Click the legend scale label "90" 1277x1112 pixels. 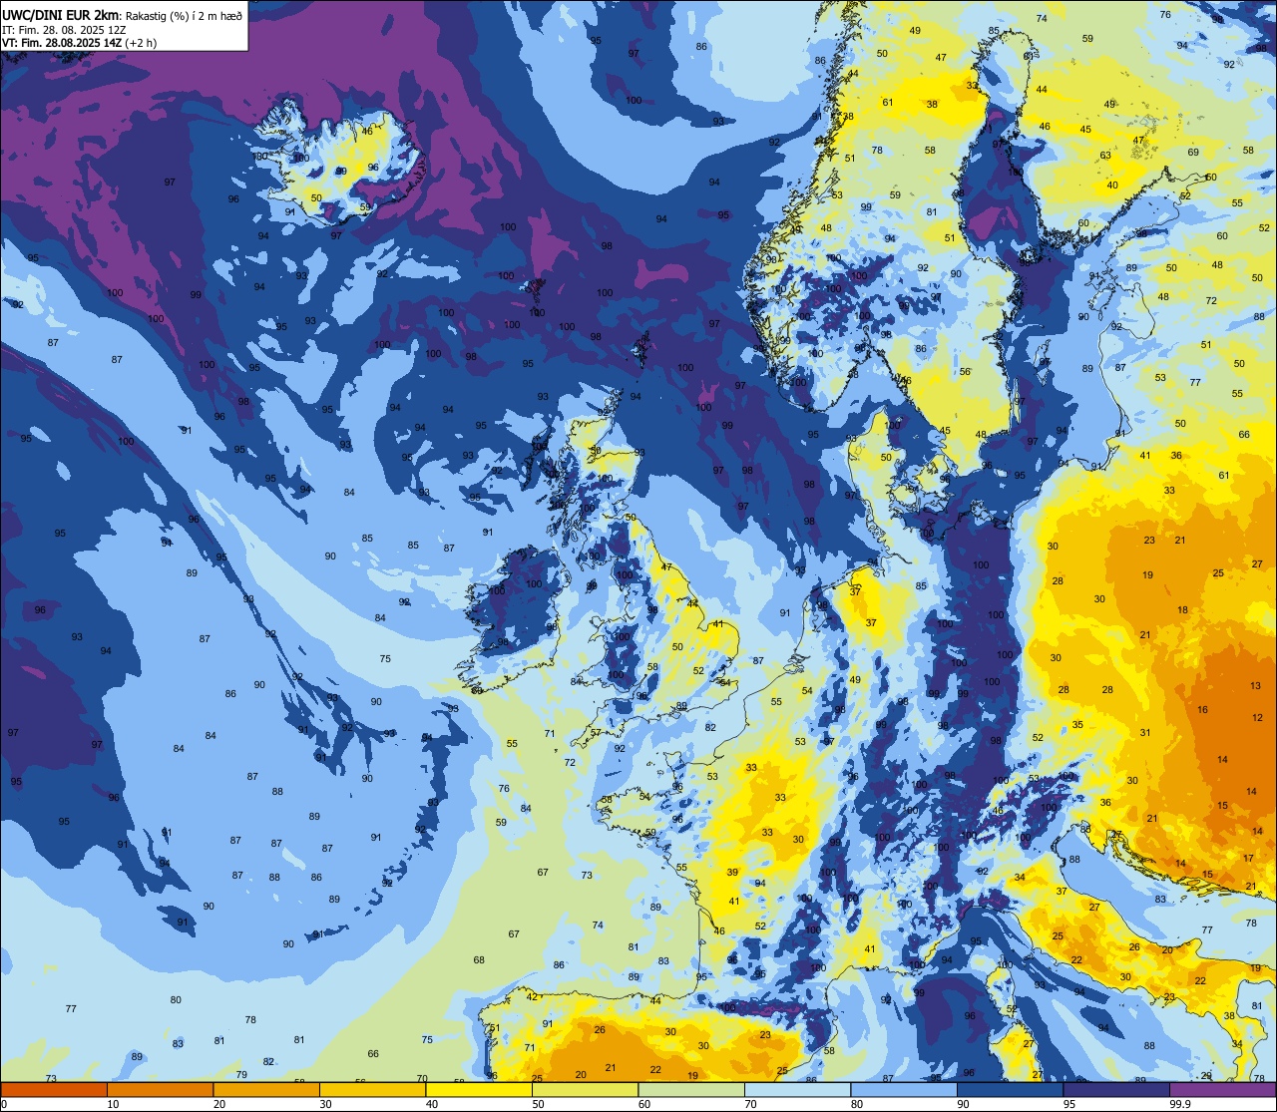coord(963,1104)
